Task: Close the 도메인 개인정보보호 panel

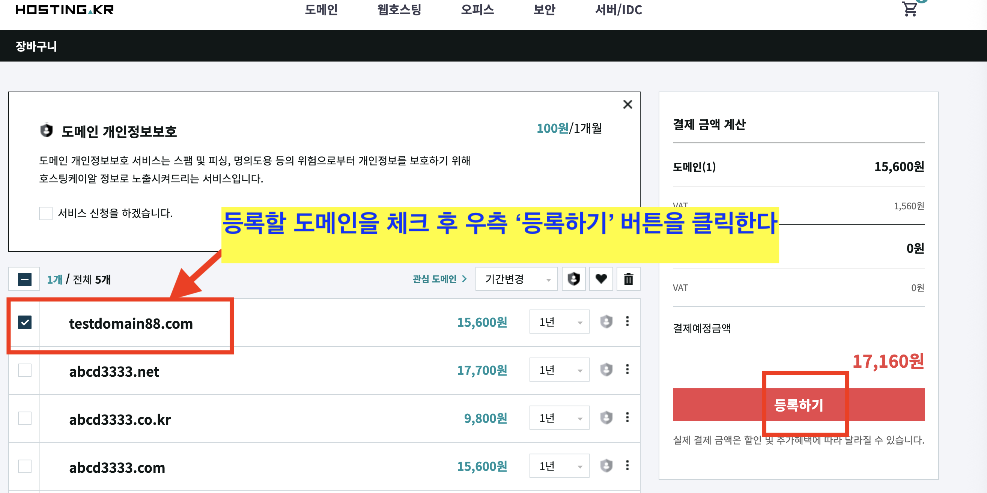Action: coord(627,104)
